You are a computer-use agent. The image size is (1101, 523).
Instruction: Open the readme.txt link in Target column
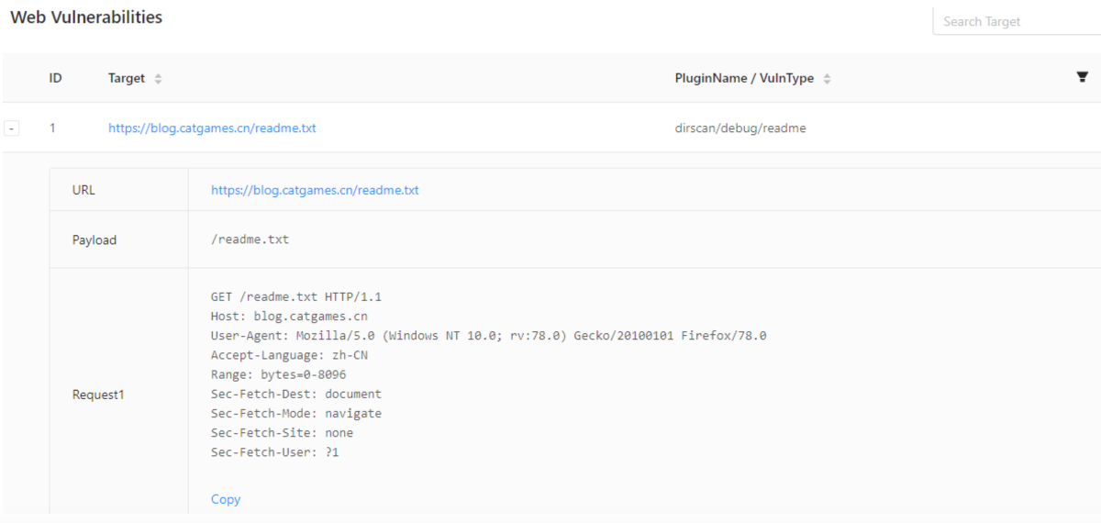tap(212, 128)
